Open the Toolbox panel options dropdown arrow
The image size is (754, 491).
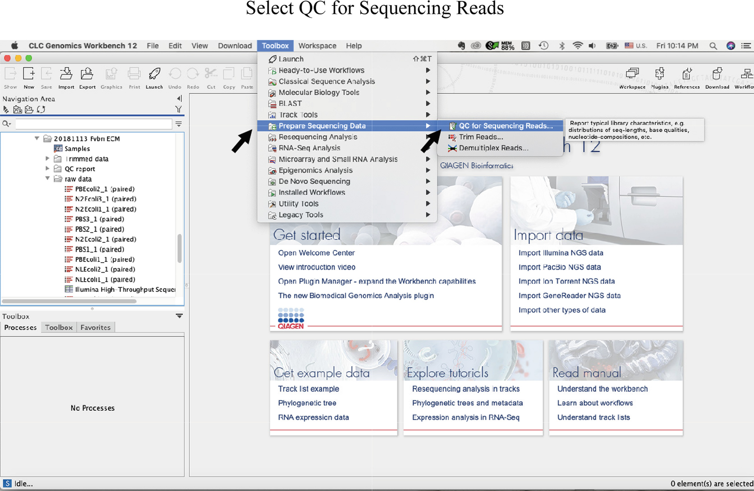coord(179,316)
